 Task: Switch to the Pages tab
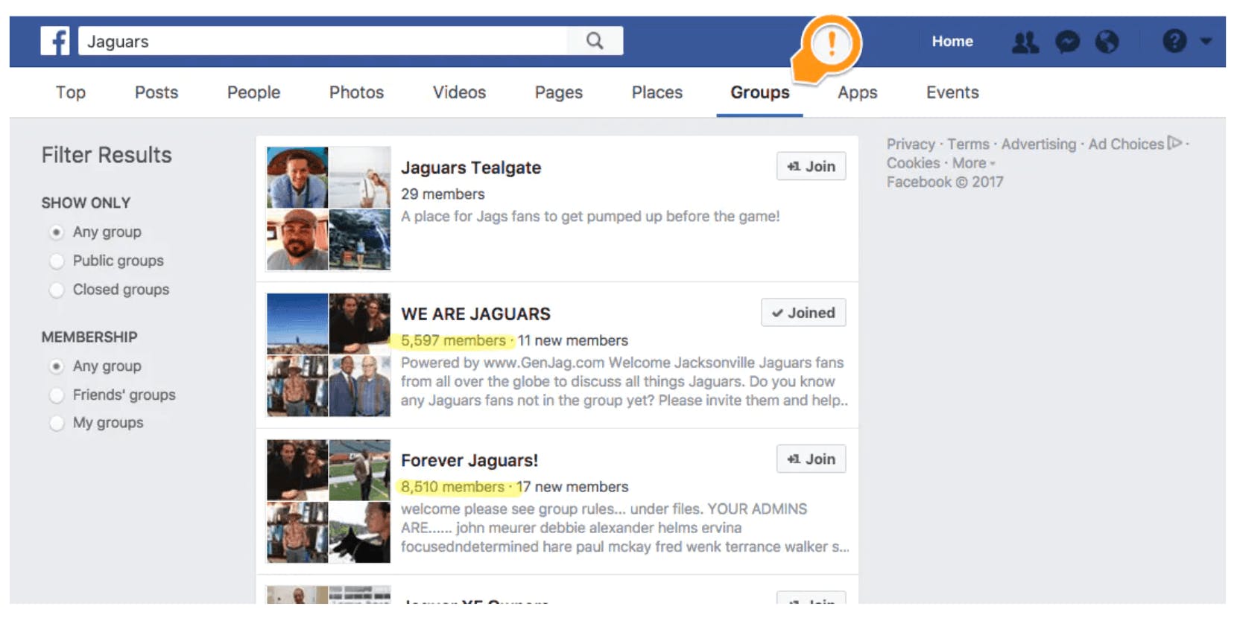point(558,92)
